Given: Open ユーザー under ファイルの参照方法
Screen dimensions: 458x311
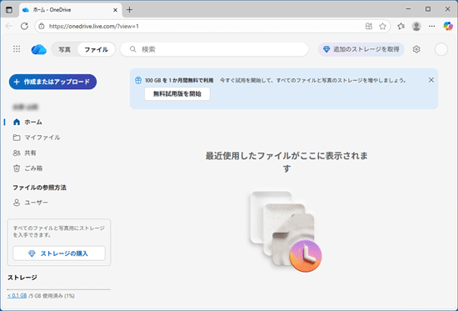Looking at the screenshot, I should [30, 203].
